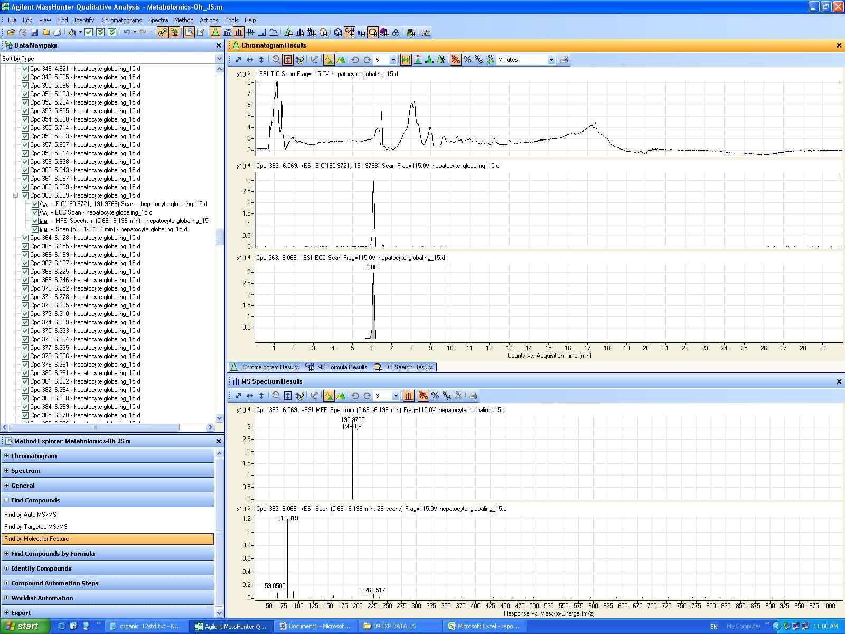The width and height of the screenshot is (845, 634).
Task: Toggle the chain-link chromatogram-spectrum linking icon
Action: pos(162,32)
